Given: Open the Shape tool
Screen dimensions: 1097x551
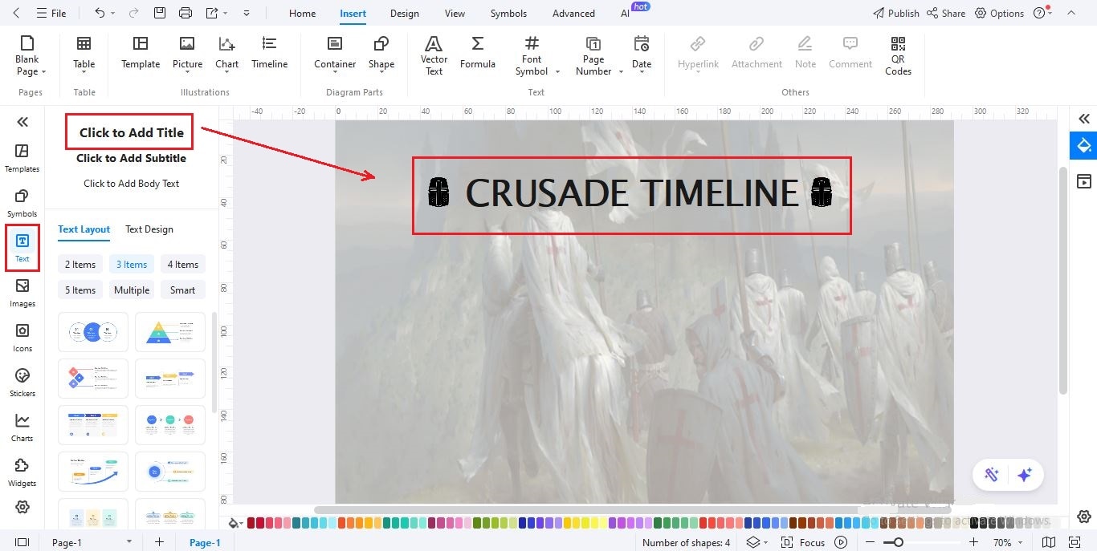Looking at the screenshot, I should 381,53.
